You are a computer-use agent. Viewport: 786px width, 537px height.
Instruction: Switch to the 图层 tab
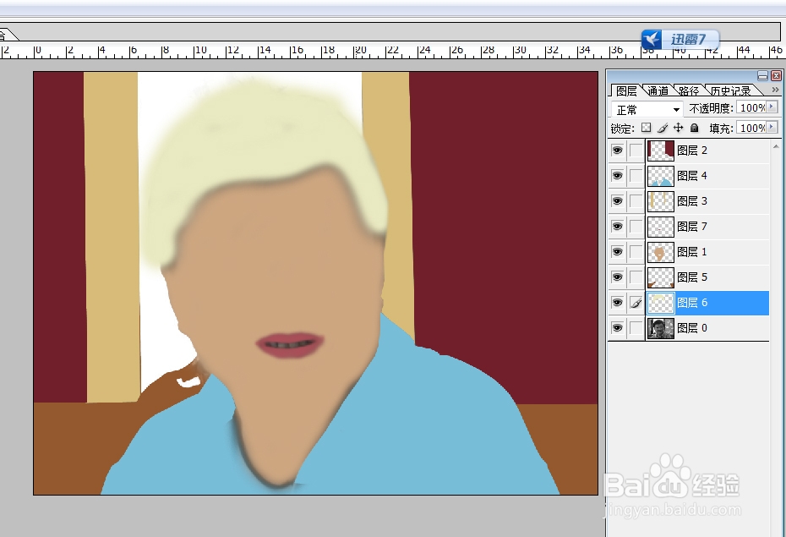(x=626, y=90)
